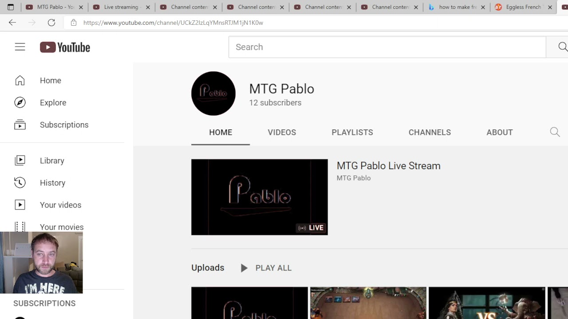
Task: Click the search magnifier button
Action: [x=562, y=47]
